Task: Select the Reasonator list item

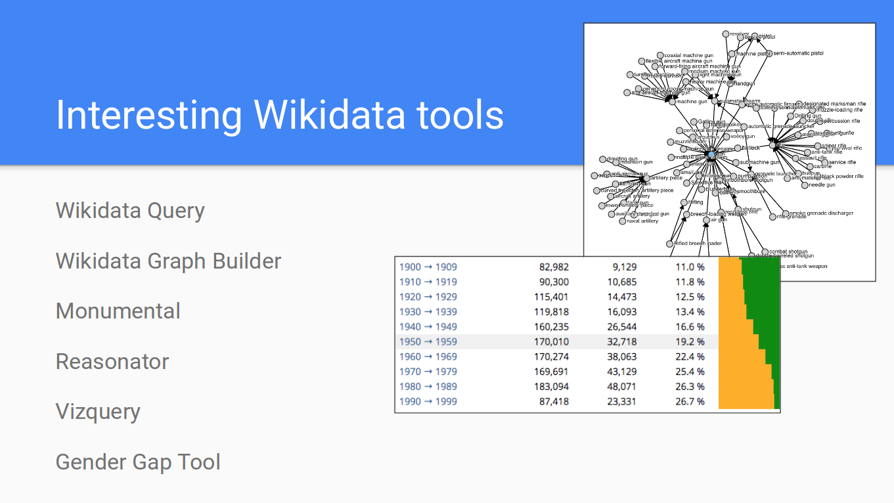Action: pos(112,361)
